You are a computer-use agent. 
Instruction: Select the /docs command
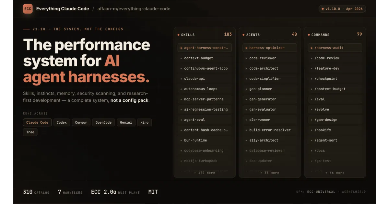click(x=335, y=151)
